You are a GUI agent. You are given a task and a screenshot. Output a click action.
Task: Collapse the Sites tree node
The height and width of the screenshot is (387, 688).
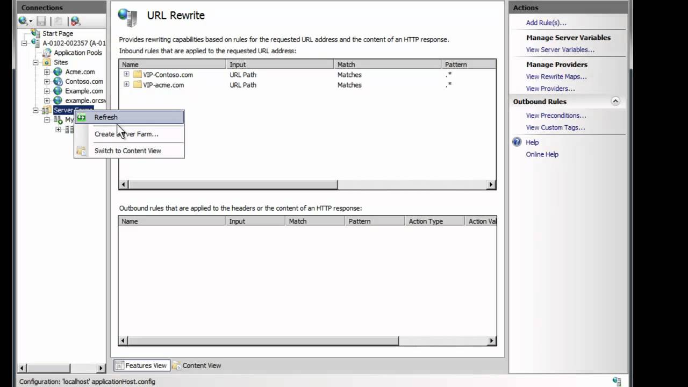click(x=36, y=62)
